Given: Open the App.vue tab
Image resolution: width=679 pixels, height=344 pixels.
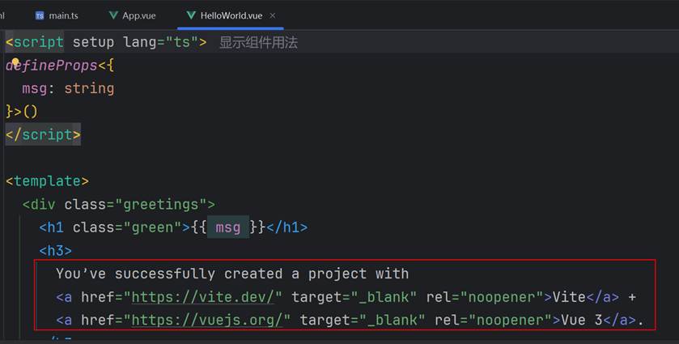Looking at the screenshot, I should tap(132, 15).
